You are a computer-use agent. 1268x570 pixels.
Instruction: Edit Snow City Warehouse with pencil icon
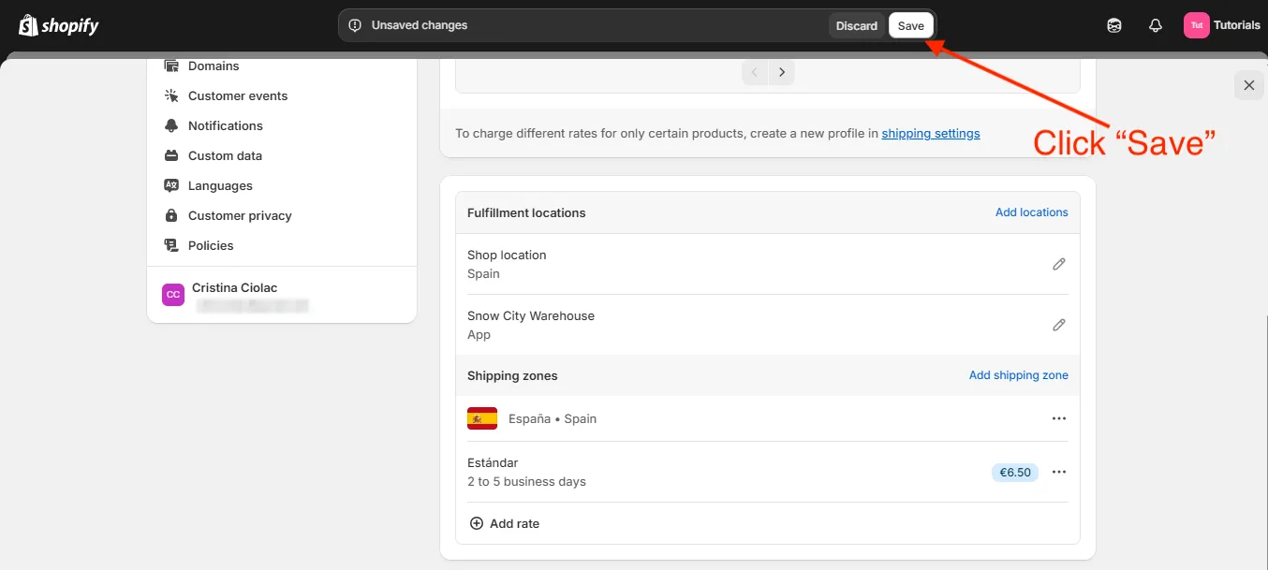[x=1059, y=325]
